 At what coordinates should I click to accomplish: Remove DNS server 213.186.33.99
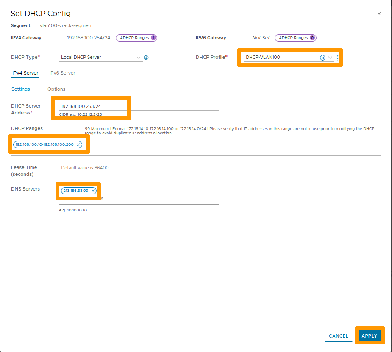[94, 190]
